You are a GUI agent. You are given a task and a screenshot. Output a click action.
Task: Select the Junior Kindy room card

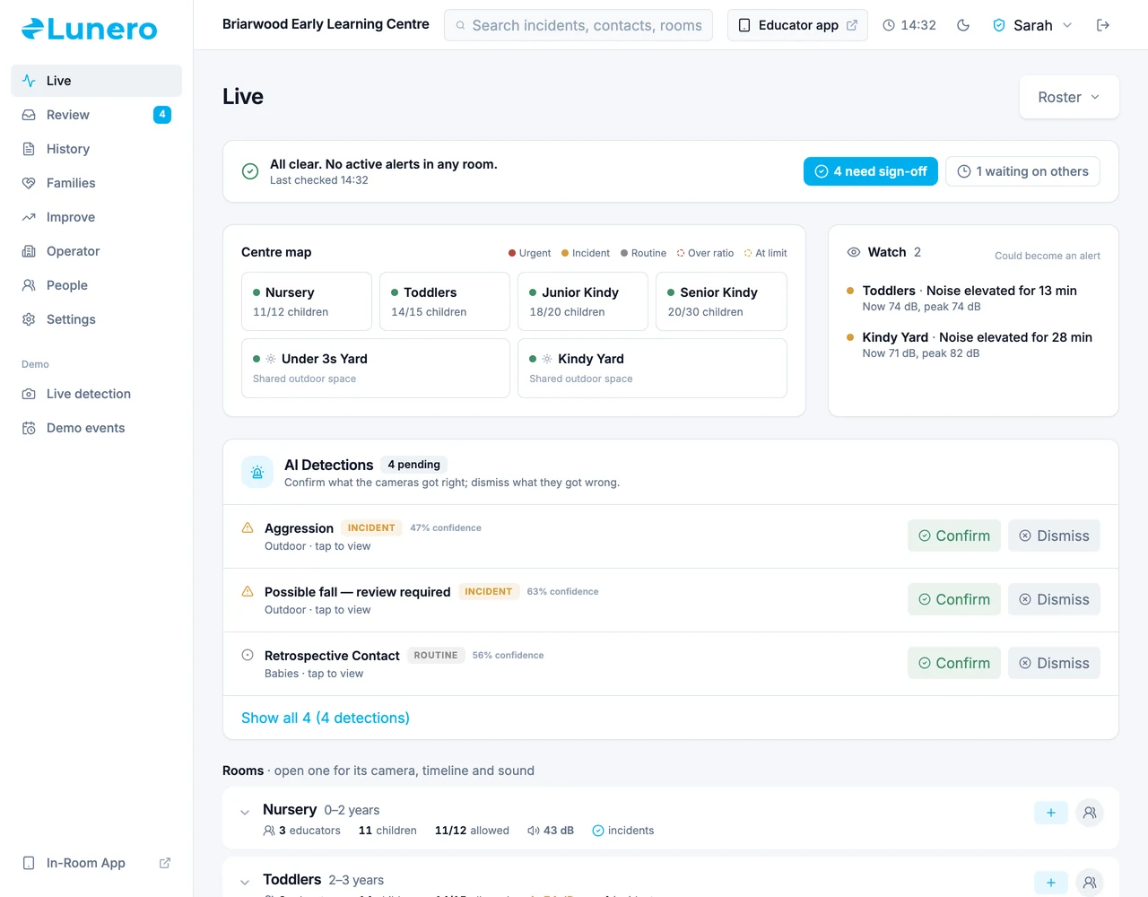tap(583, 301)
